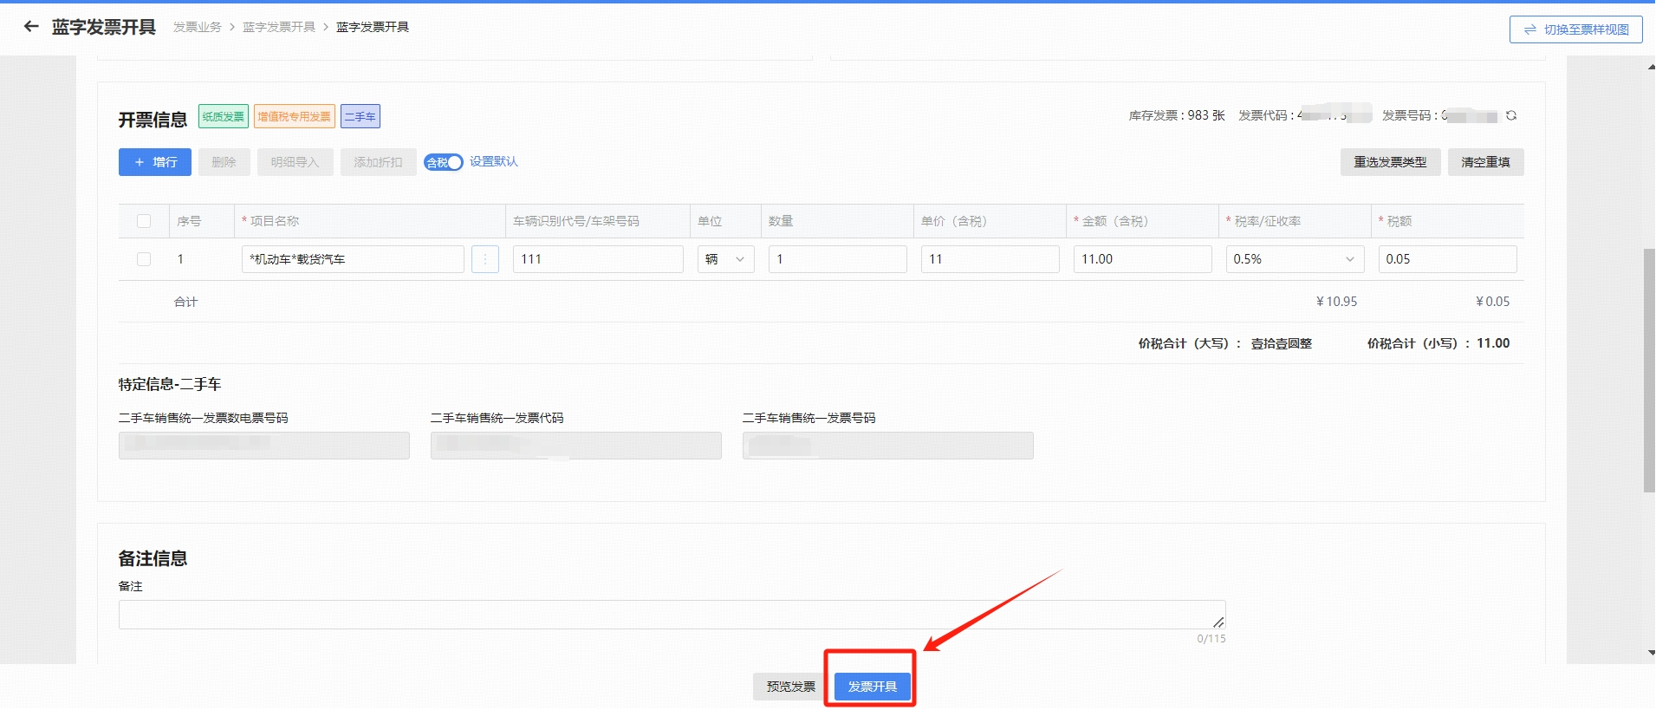Screen dimensions: 1656x710
Task: Click the 发票开具 submit button
Action: pos(872,687)
